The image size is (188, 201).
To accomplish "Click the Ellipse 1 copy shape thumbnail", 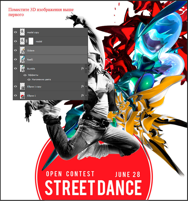I will (22, 86).
